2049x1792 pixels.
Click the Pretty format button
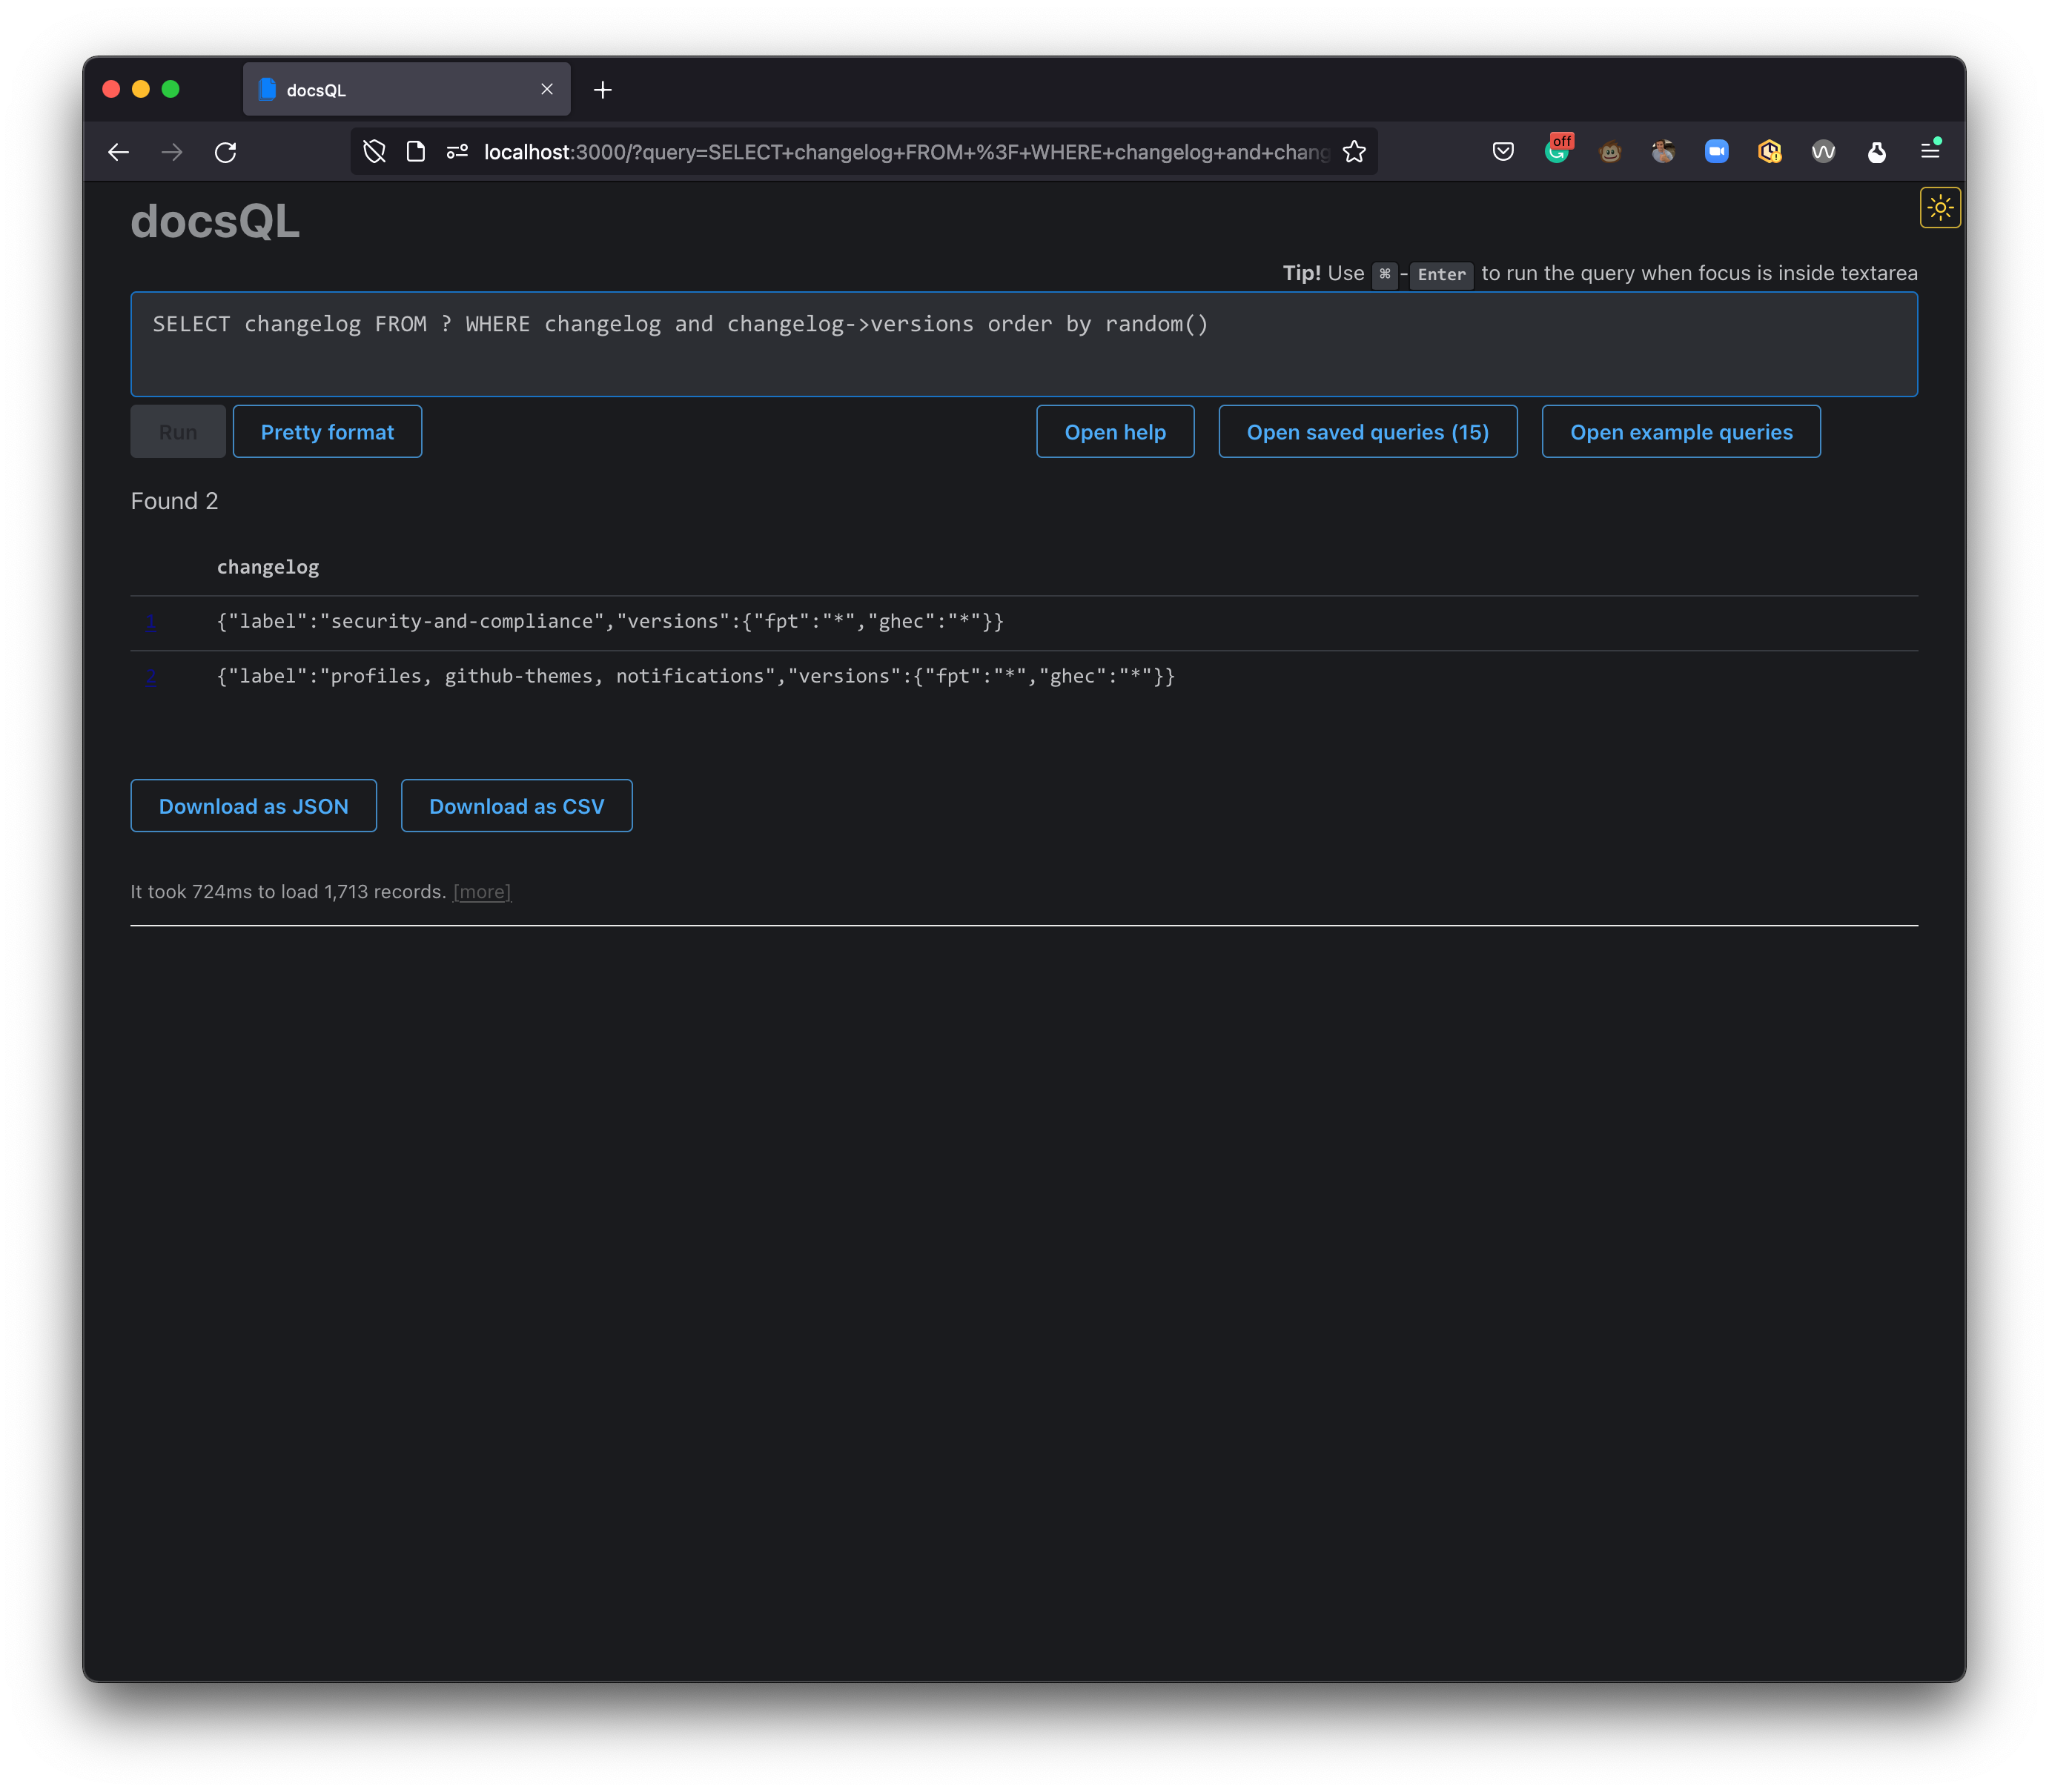[327, 432]
